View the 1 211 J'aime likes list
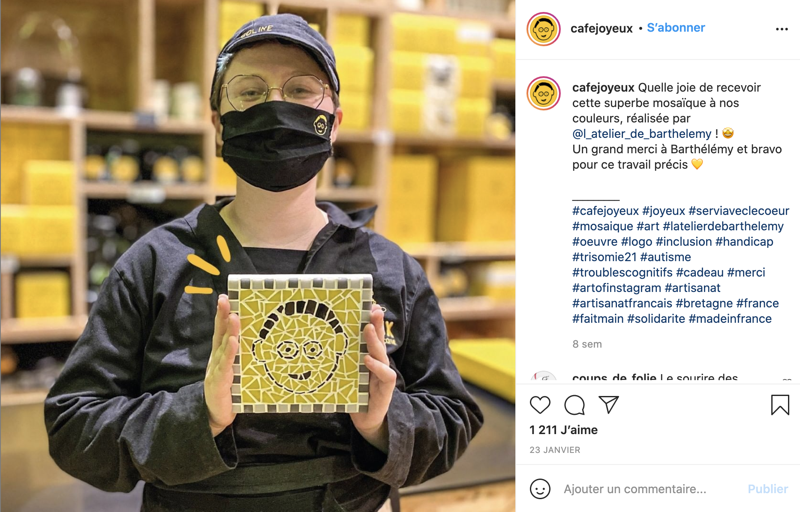 563,430
